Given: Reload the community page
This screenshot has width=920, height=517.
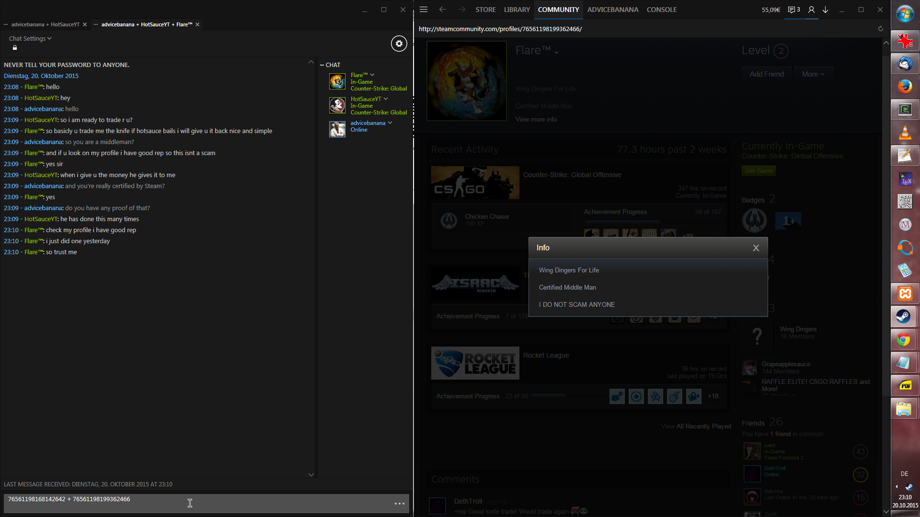Looking at the screenshot, I should click(x=880, y=29).
